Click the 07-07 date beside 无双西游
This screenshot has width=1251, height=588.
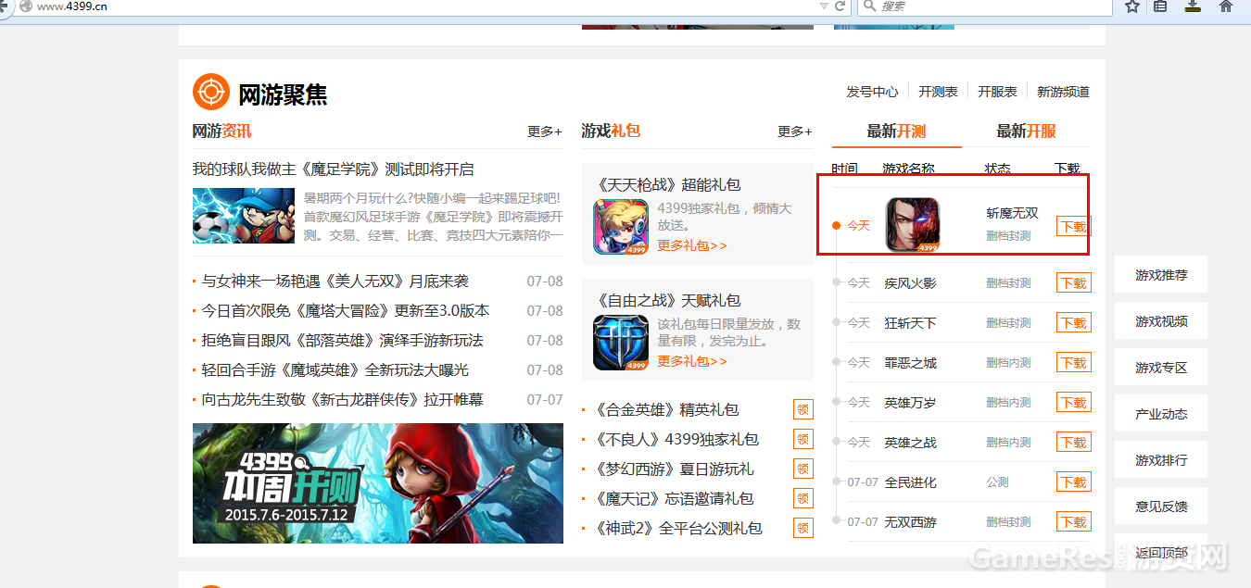pyautogui.click(x=863, y=522)
